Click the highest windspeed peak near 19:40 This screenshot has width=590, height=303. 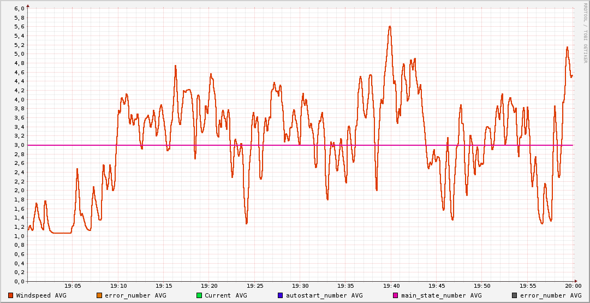click(390, 26)
